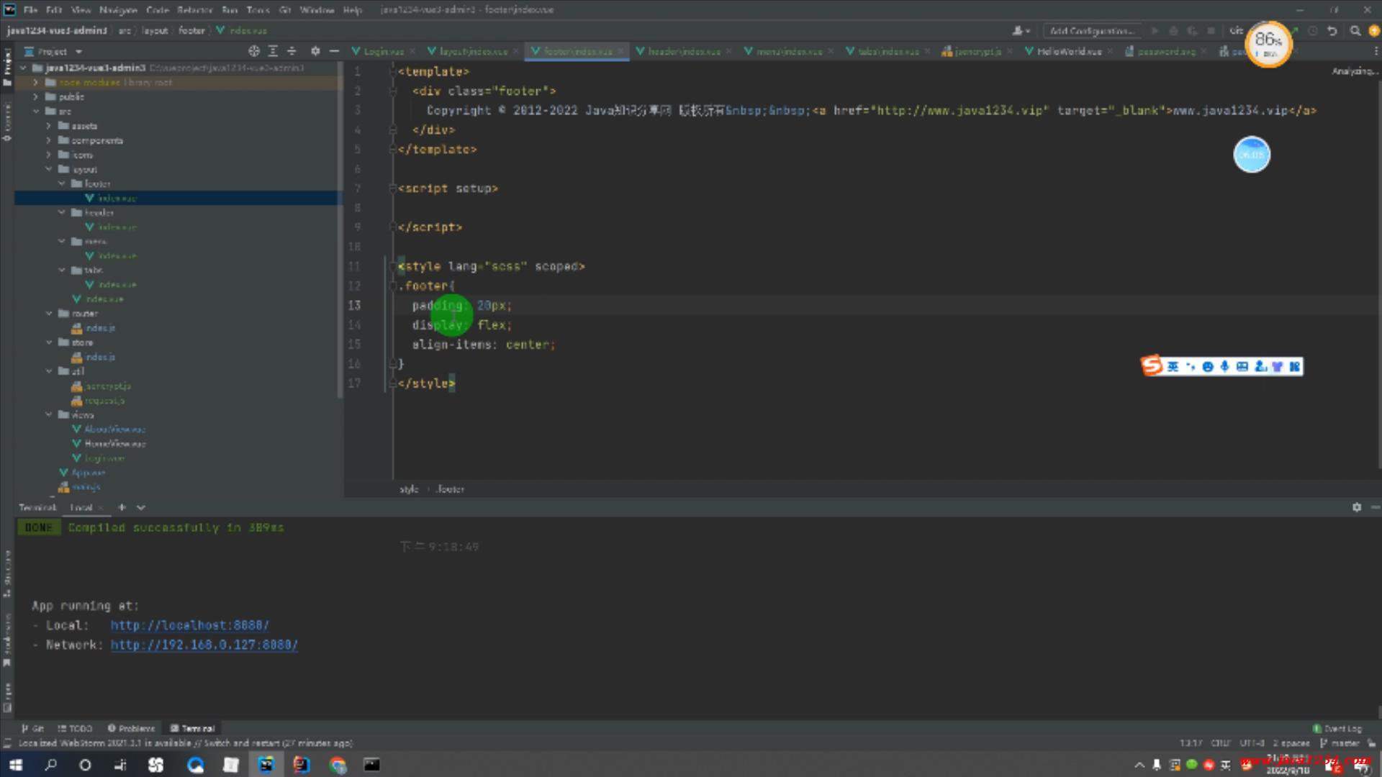Click Add Configuration button
This screenshot has height=777, width=1382.
[x=1092, y=31]
